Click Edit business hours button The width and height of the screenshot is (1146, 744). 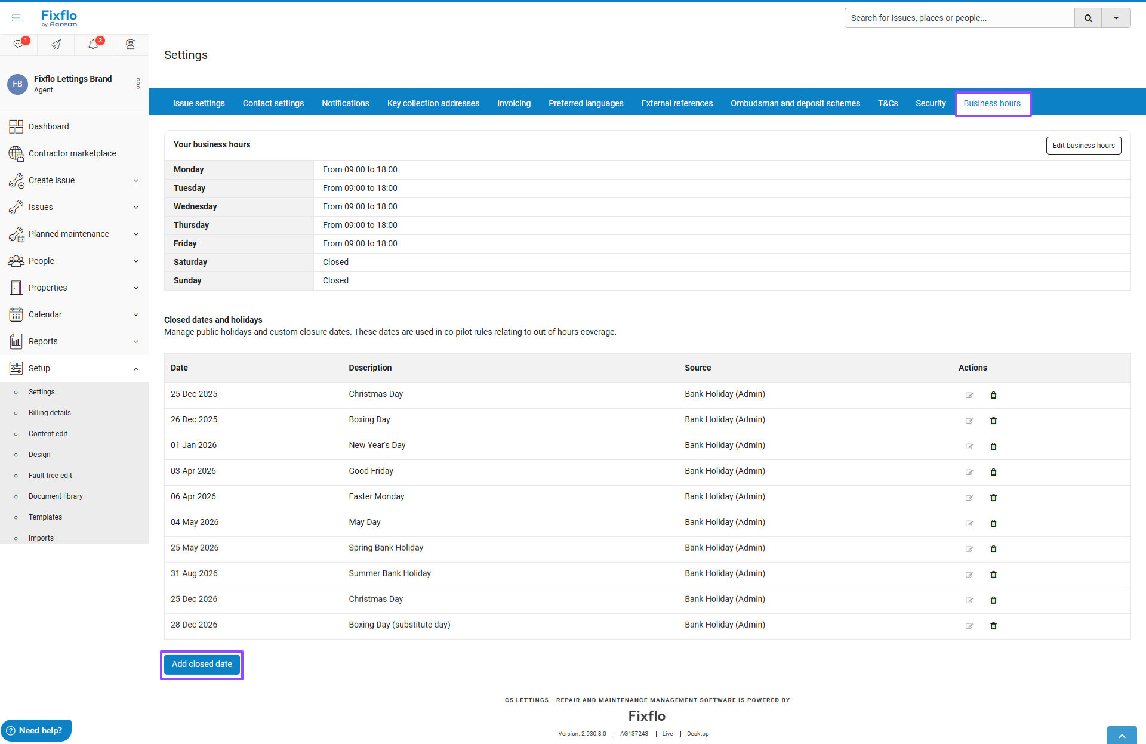[x=1083, y=146]
